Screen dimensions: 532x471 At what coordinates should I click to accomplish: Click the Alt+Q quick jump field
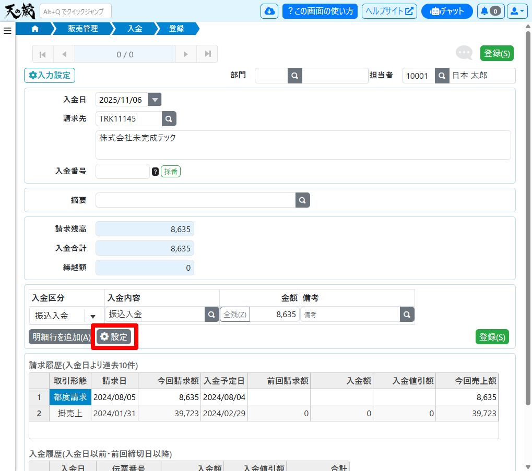click(76, 11)
